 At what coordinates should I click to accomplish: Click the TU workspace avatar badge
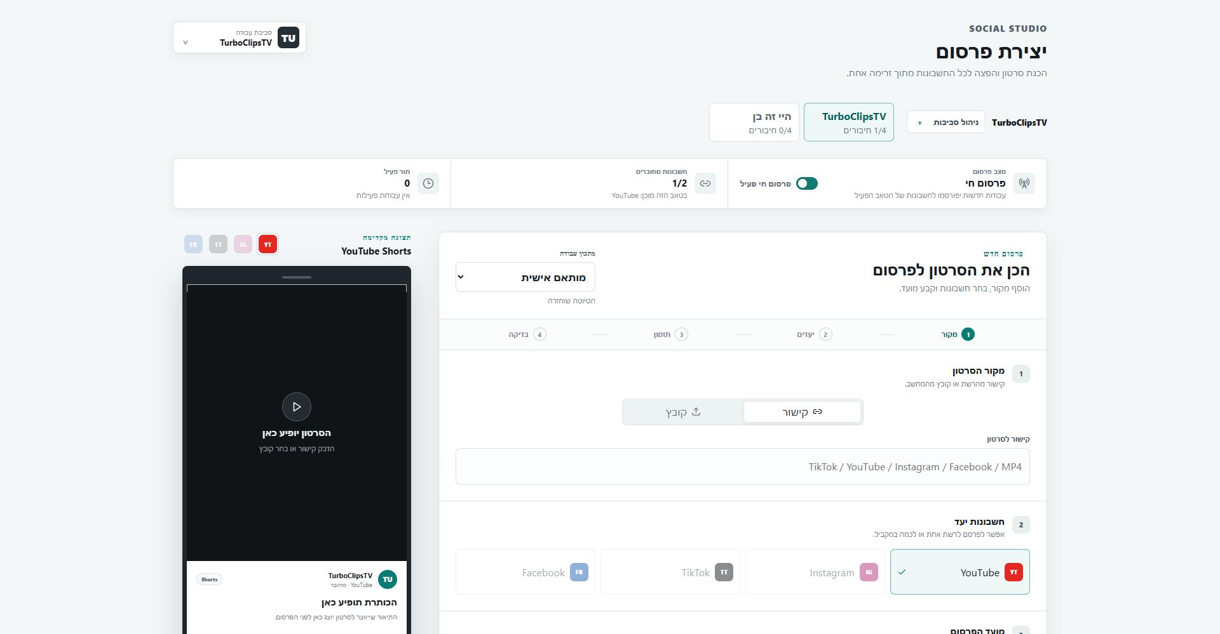point(288,38)
